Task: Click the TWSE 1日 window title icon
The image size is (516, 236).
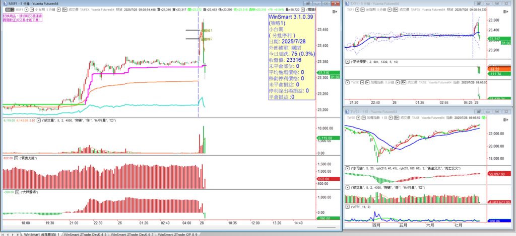Action: coord(347,112)
